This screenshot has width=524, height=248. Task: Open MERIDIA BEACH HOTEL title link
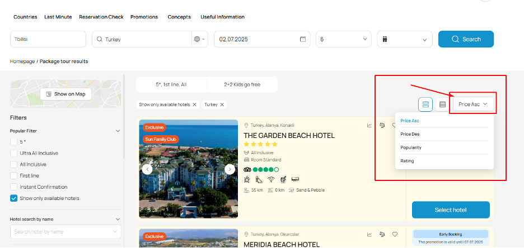[x=282, y=245]
